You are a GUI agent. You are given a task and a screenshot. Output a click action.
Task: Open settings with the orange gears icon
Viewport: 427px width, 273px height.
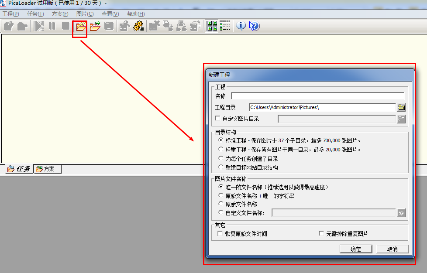(x=138, y=26)
